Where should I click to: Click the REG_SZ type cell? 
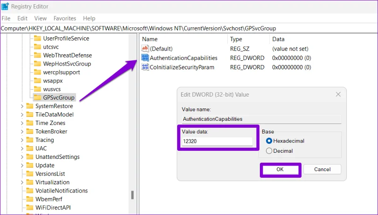pyautogui.click(x=240, y=49)
